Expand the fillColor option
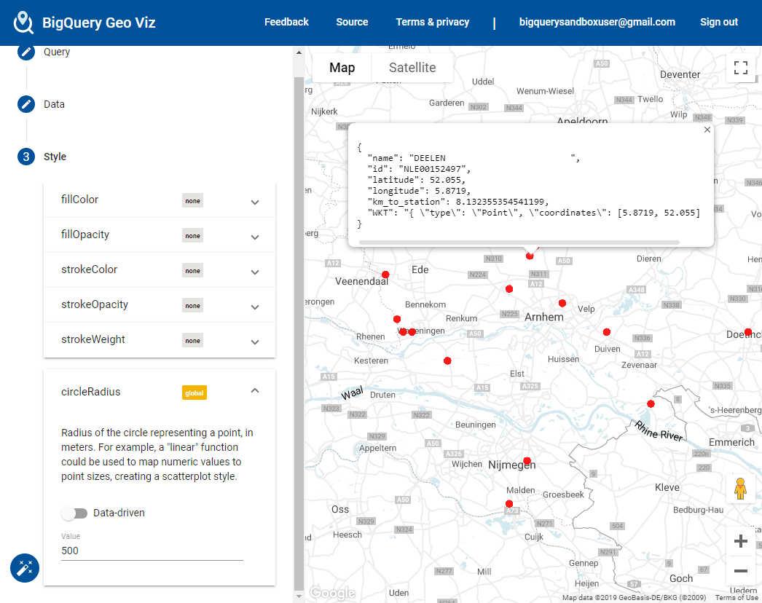Image resolution: width=762 pixels, height=603 pixels. (x=255, y=202)
